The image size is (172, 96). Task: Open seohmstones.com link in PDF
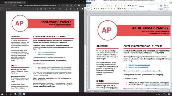[46, 52]
